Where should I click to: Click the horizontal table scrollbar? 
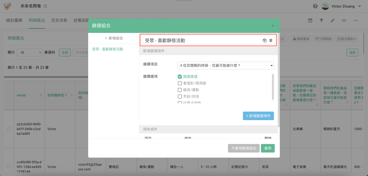[46, 77]
